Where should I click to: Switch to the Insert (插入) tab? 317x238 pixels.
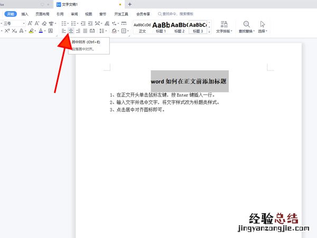click(x=25, y=14)
